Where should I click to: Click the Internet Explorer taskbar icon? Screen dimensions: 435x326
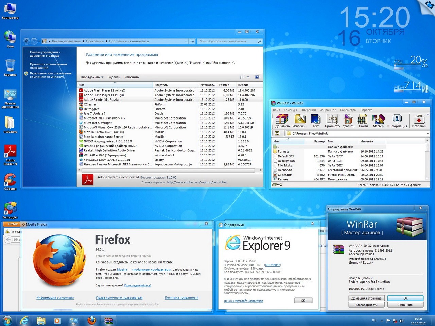24,320
